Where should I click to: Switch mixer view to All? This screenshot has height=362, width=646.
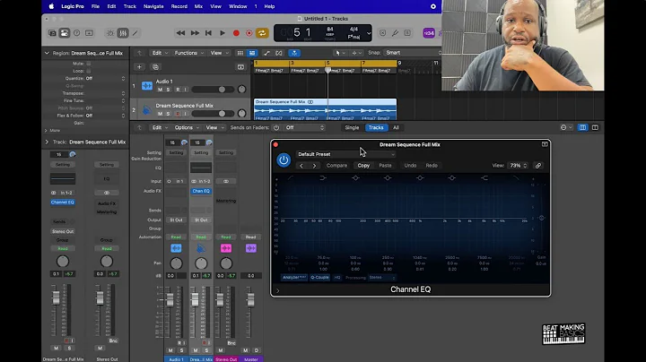[x=396, y=127]
